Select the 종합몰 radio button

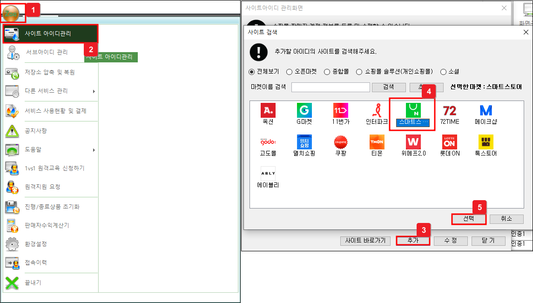coord(327,72)
